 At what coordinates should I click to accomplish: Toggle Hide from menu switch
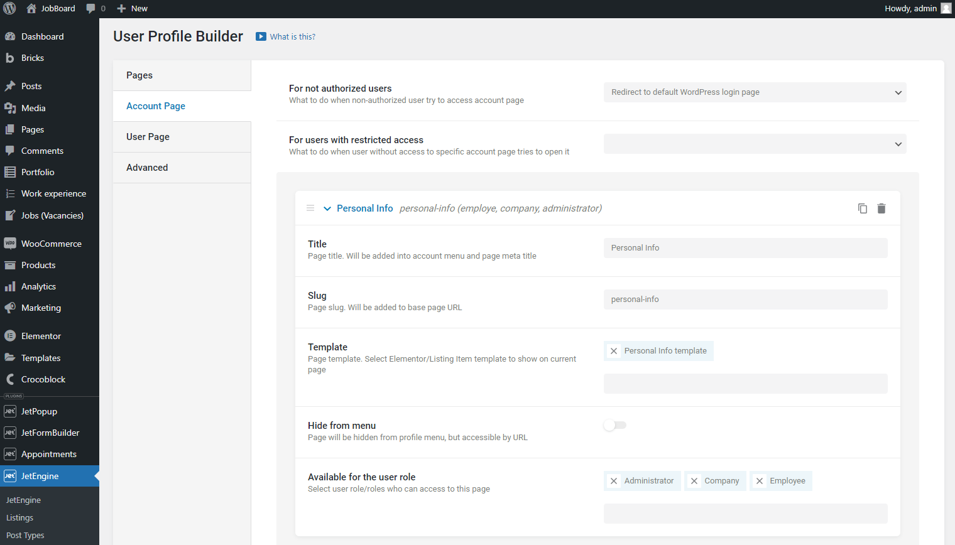click(615, 425)
